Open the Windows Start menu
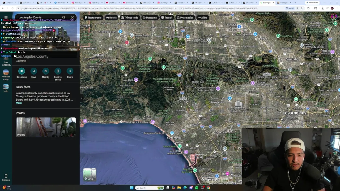Image resolution: width=340 pixels, height=191 pixels. 131,188
